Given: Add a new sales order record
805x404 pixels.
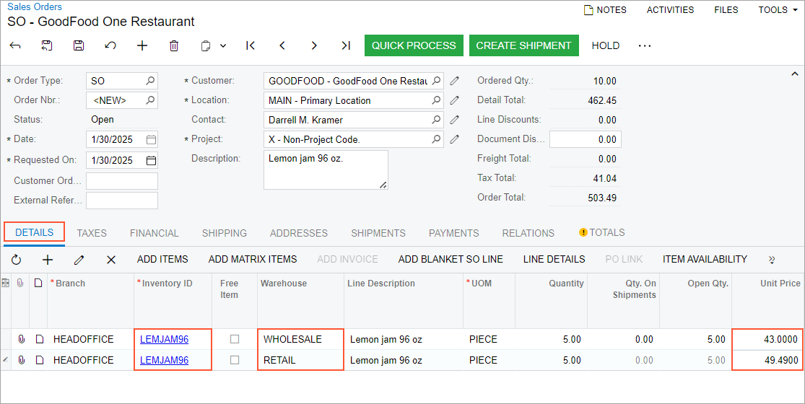Looking at the screenshot, I should point(142,45).
